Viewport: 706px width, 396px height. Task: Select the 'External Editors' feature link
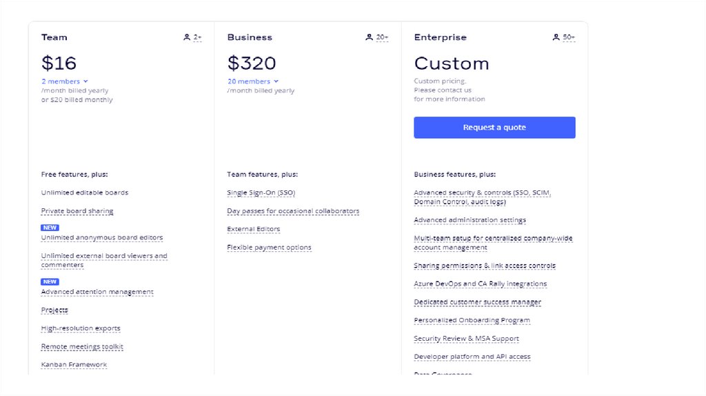253,229
